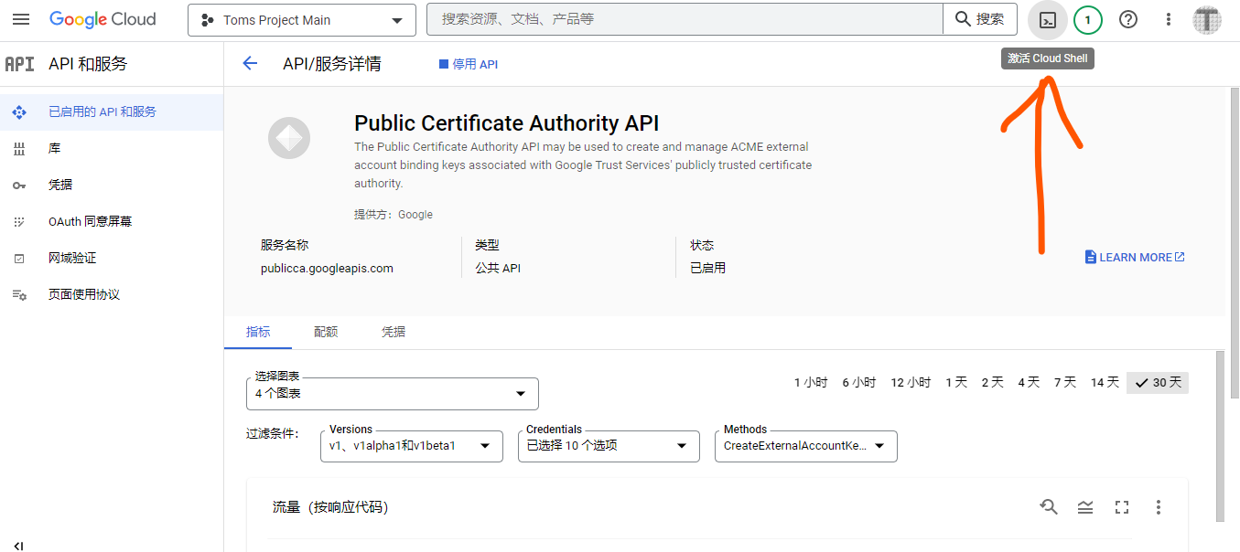Screen dimensions: 1240x552
Task: Set time range to 4 天
Action: pyautogui.click(x=1029, y=383)
